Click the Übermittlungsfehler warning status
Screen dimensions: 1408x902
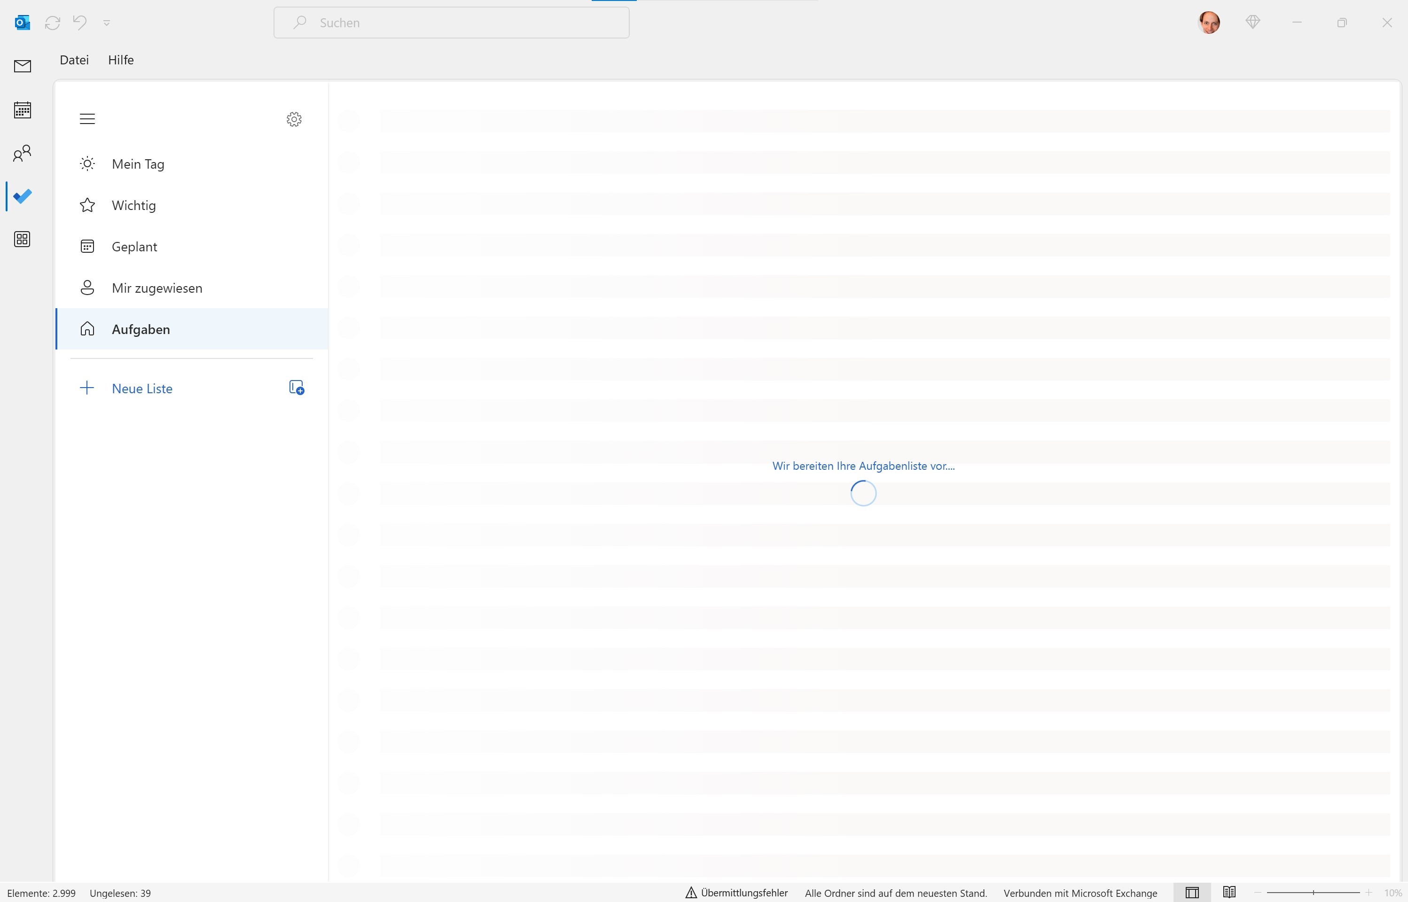pos(736,893)
